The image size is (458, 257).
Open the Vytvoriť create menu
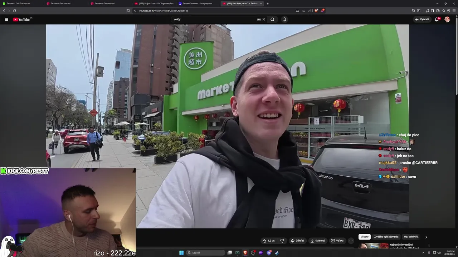[422, 19]
